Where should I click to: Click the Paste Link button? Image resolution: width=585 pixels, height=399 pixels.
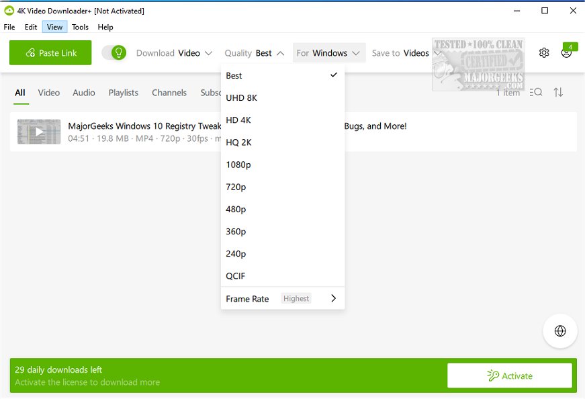click(50, 52)
